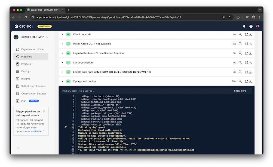This screenshot has width=273, height=167.
Task: Open the notifications bell icon
Action: tap(244, 26)
